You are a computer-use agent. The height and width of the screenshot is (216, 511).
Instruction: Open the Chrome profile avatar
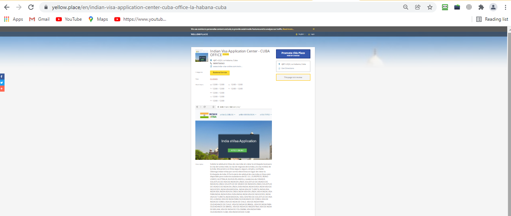tap(493, 7)
